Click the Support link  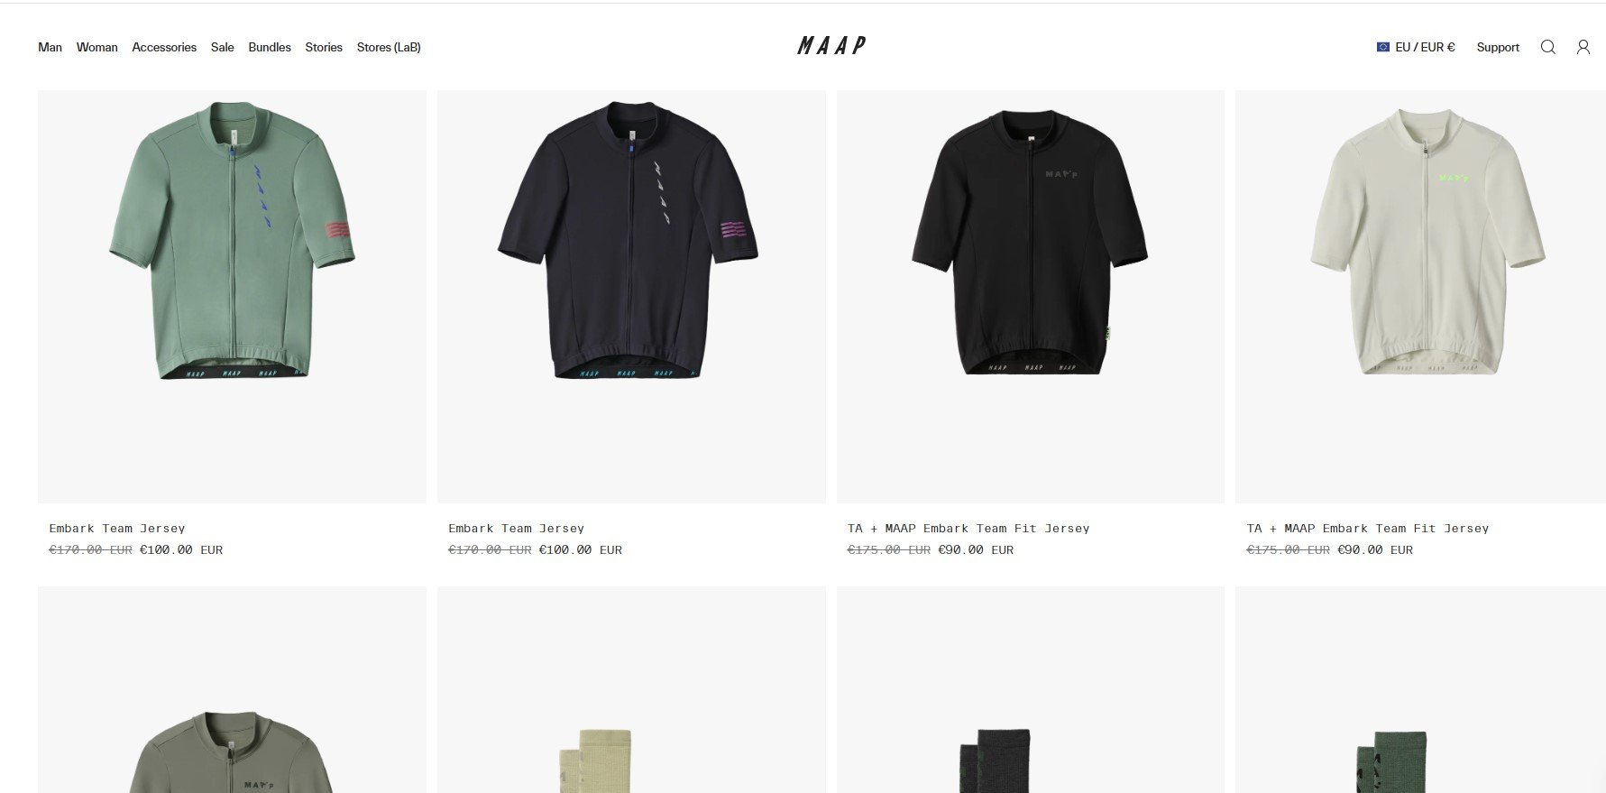(x=1498, y=47)
